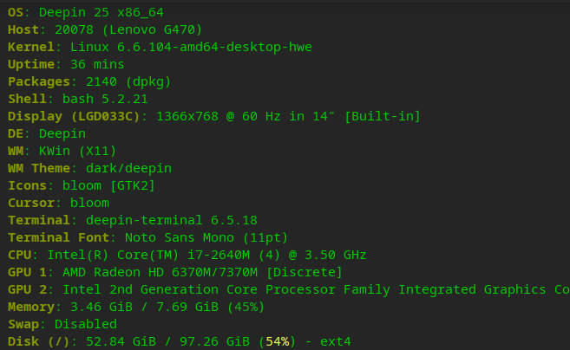The image size is (570, 350).
Task: Click the GPU 1 AMD Radeon HD line
Action: [175, 272]
